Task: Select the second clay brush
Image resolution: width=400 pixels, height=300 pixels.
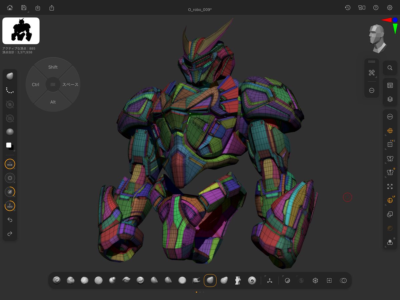Action: coord(70,280)
